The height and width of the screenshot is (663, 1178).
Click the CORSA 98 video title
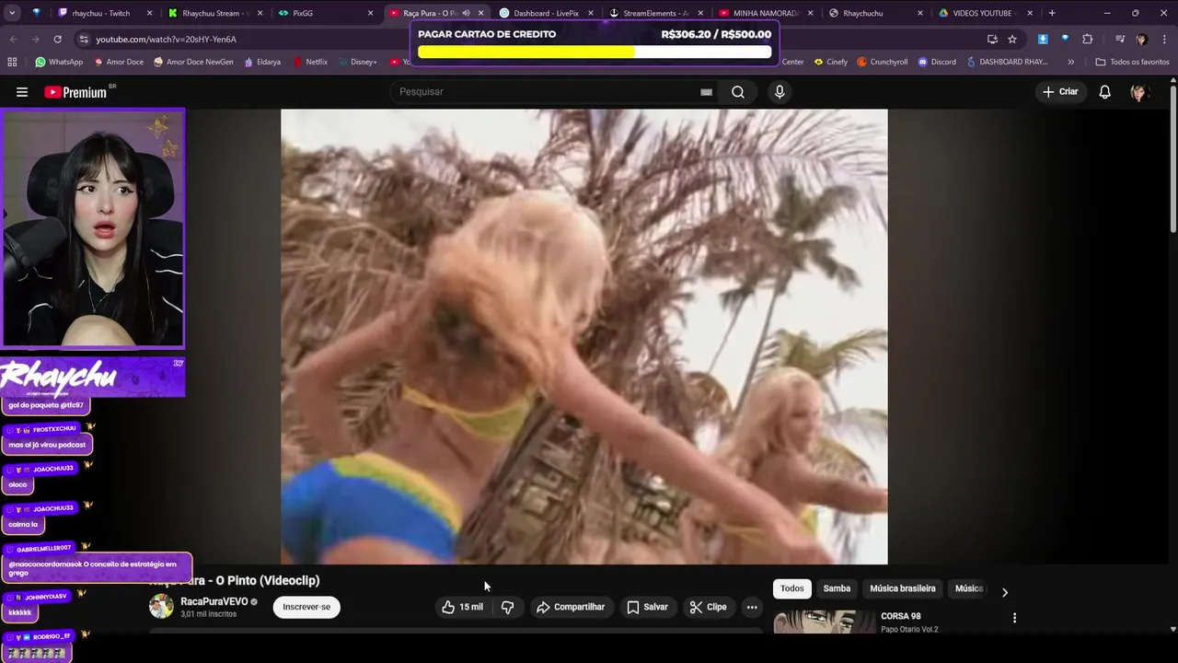tap(901, 616)
